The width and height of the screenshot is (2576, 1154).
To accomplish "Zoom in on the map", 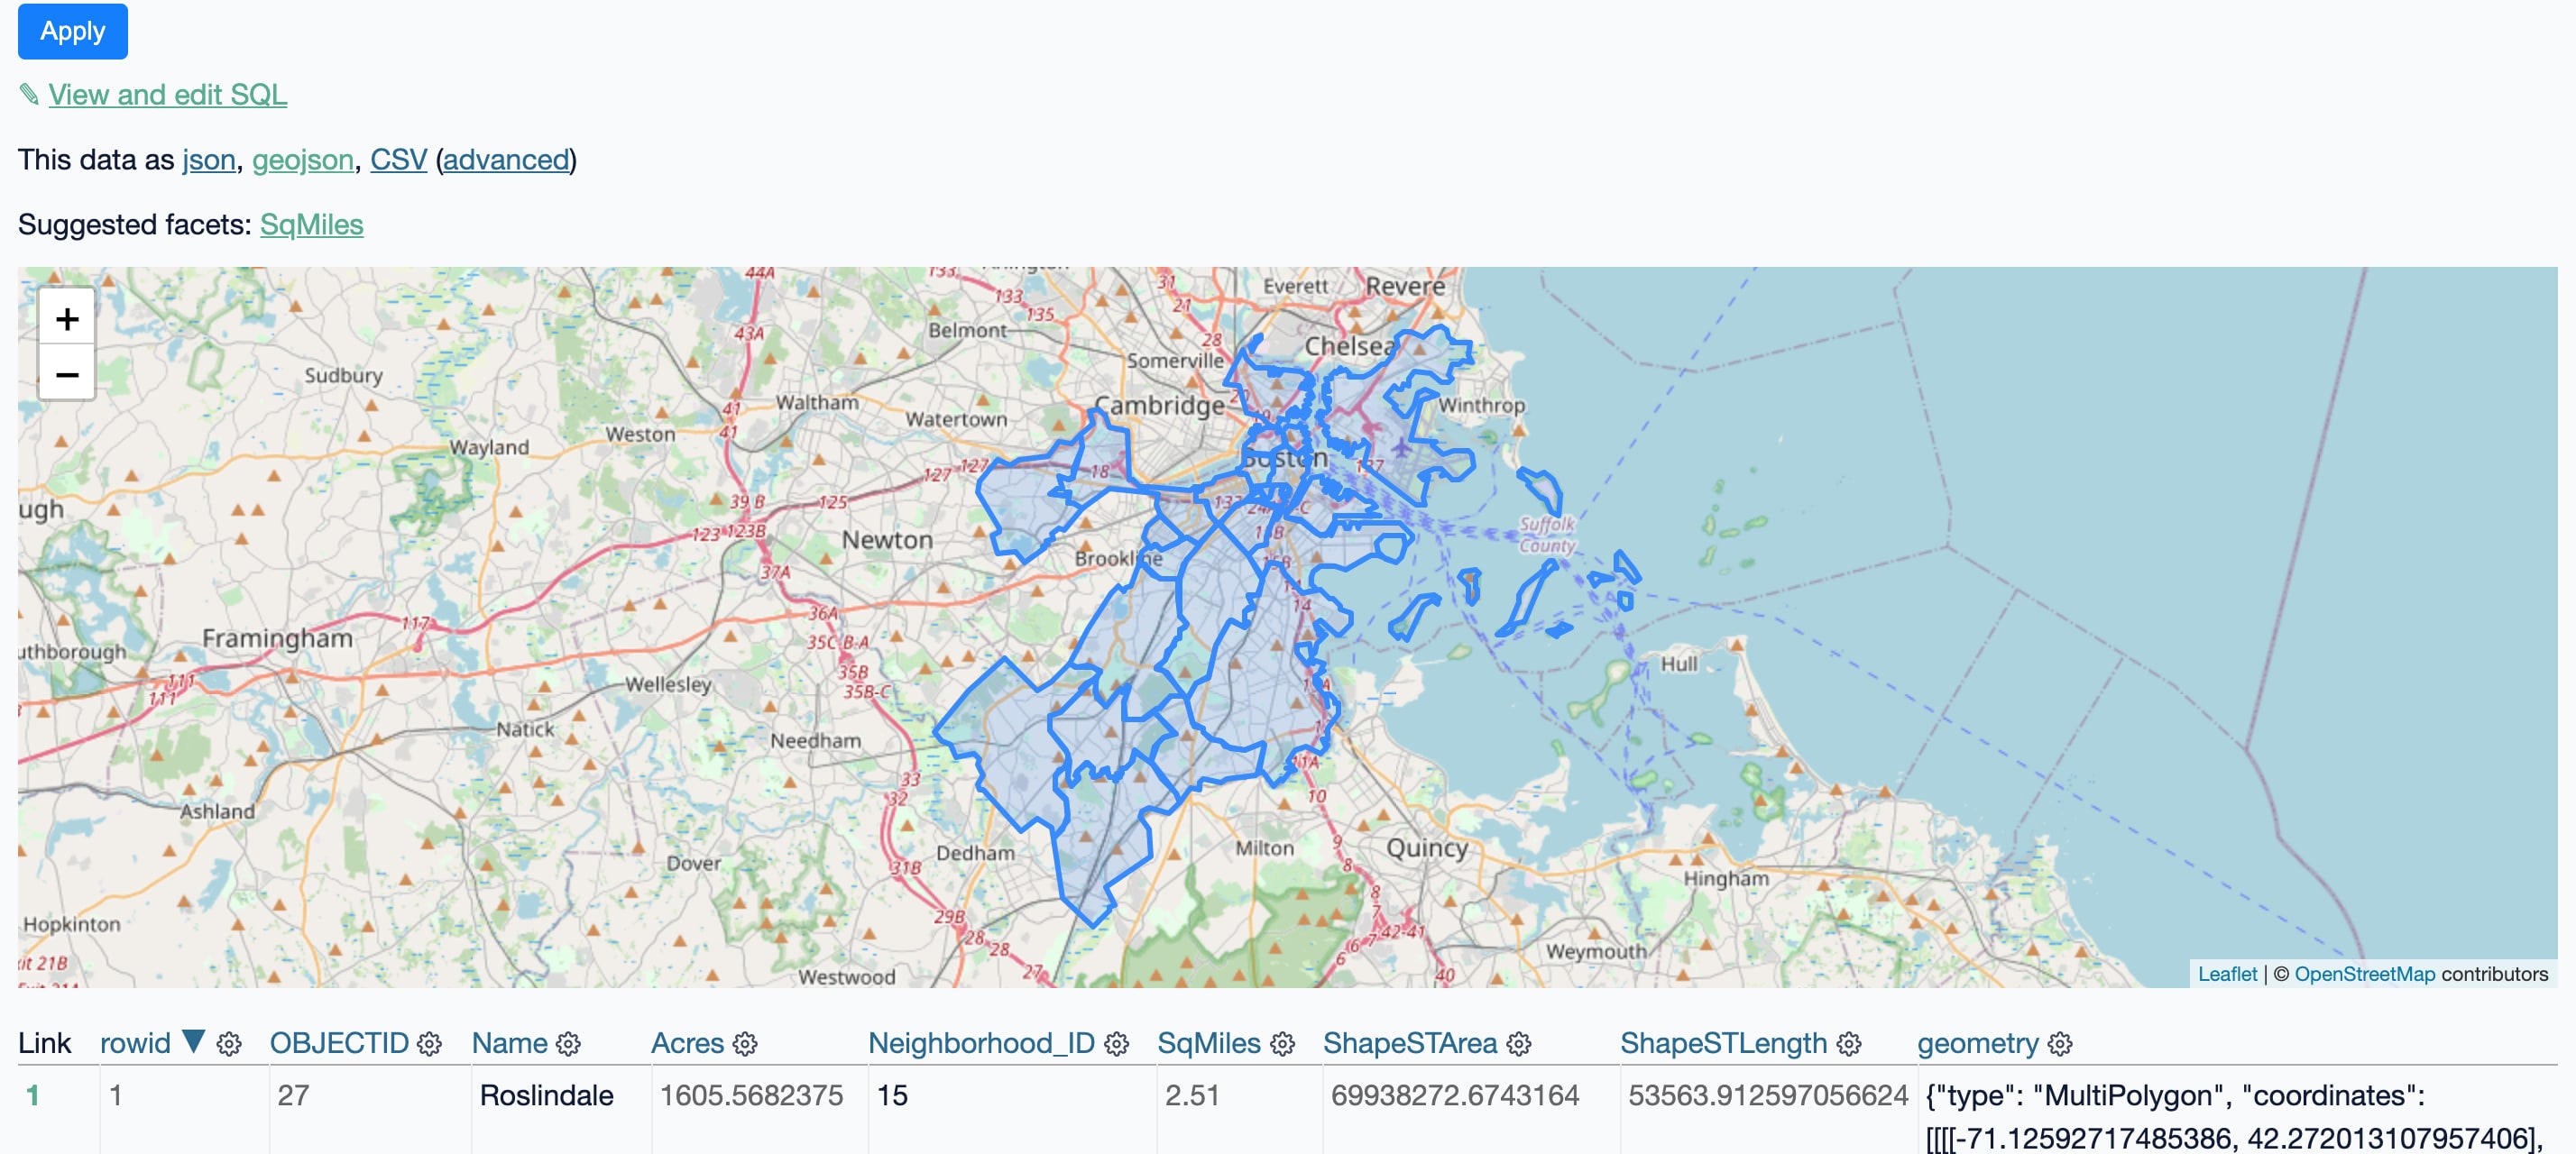I will (x=66, y=320).
